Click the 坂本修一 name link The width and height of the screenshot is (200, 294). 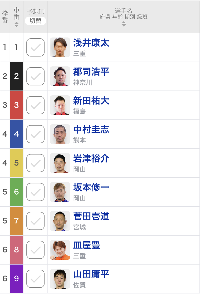tap(91, 187)
